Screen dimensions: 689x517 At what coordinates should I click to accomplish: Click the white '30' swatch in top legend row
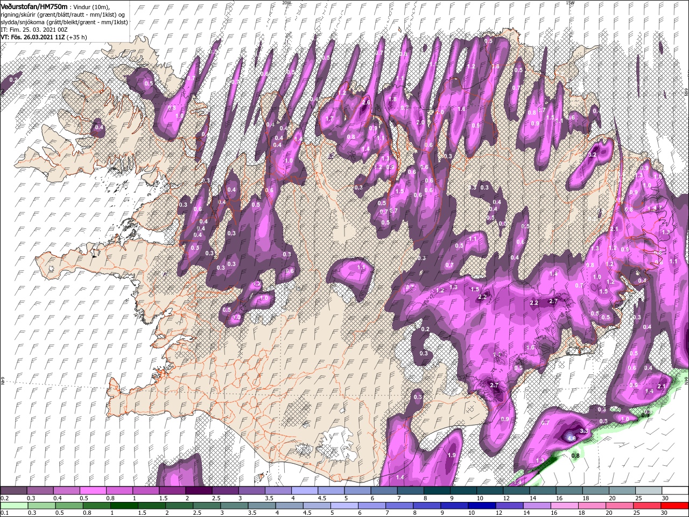[674, 491]
